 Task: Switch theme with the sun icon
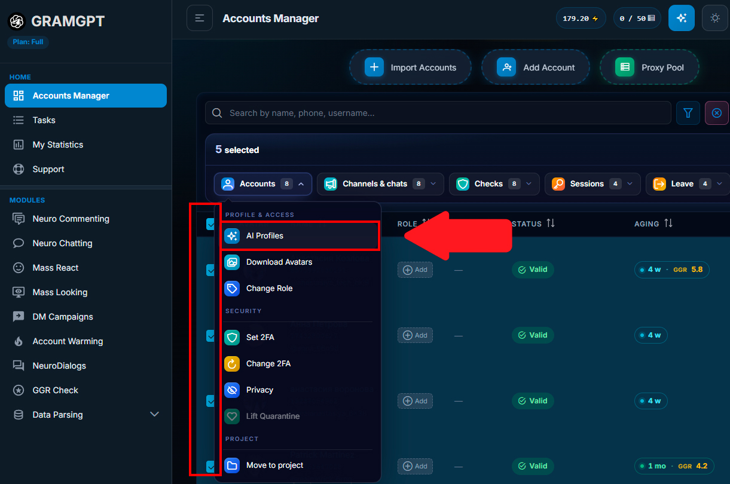[715, 19]
